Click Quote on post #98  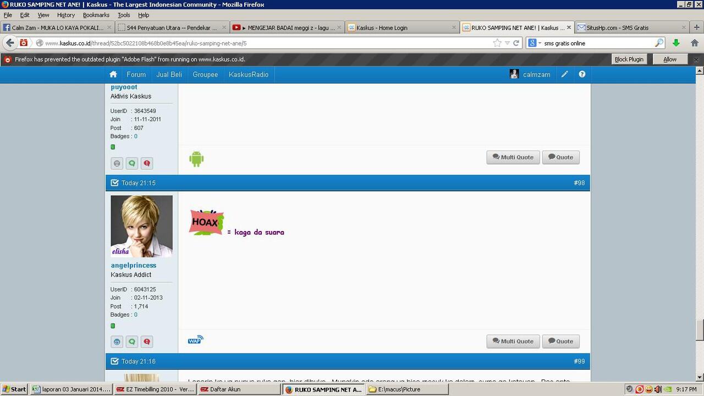point(560,342)
